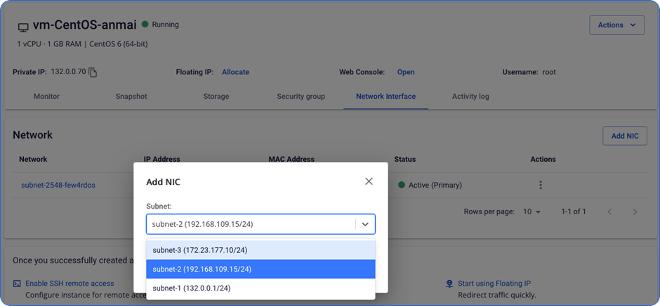The height and width of the screenshot is (306, 660).
Task: Open the three-dot actions menu for subnet row
Action: point(540,185)
